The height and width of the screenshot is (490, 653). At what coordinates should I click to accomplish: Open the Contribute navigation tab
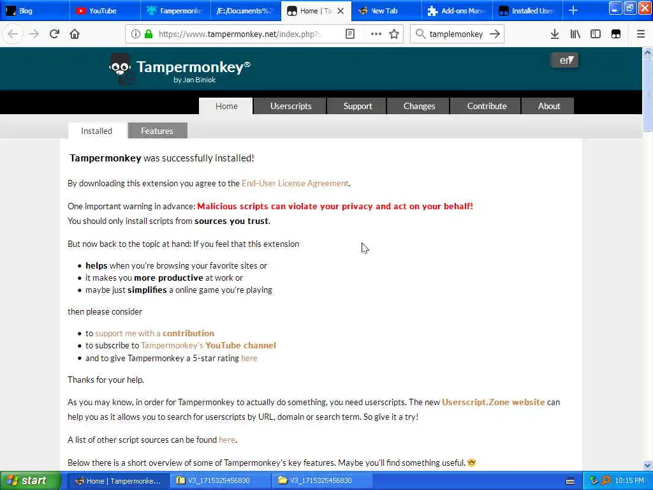[487, 106]
